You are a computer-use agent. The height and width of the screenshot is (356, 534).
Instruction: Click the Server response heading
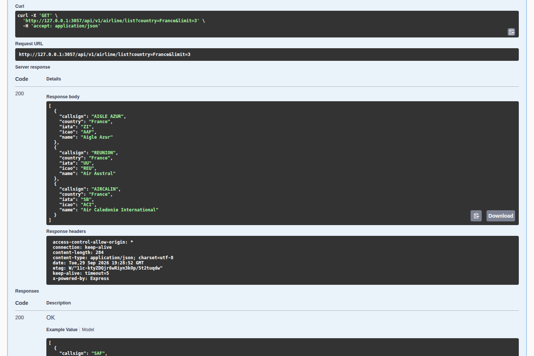pos(33,67)
